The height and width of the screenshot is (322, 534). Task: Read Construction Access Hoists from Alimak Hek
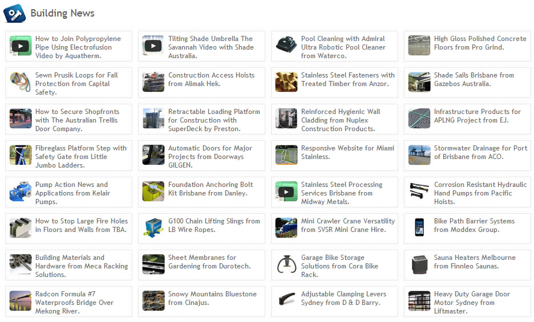[211, 79]
